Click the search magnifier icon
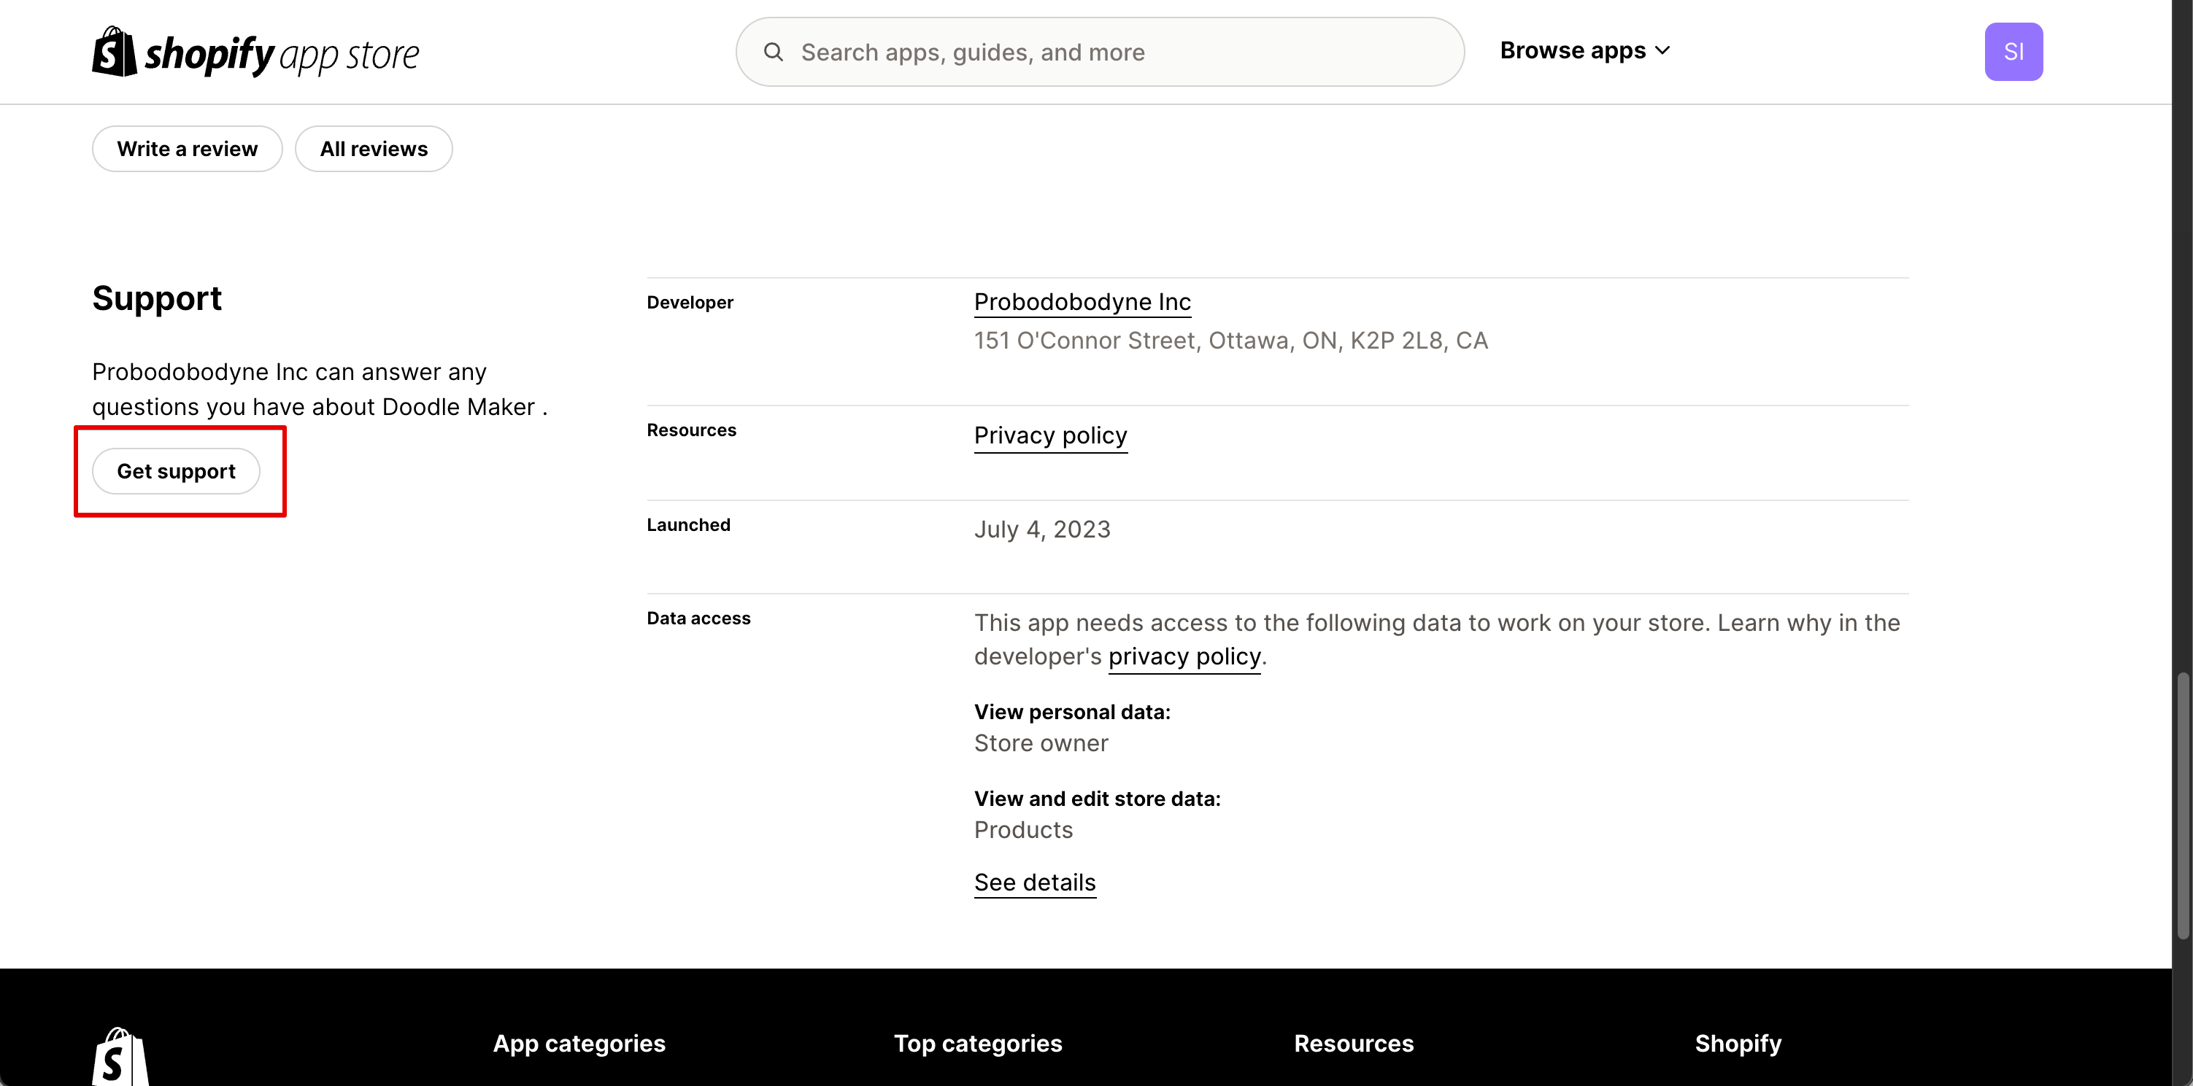2193x1086 pixels. coord(773,52)
